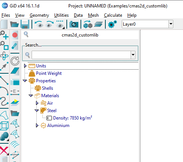Click the red circle record icon
The width and height of the screenshot is (183, 162).
point(15,35)
